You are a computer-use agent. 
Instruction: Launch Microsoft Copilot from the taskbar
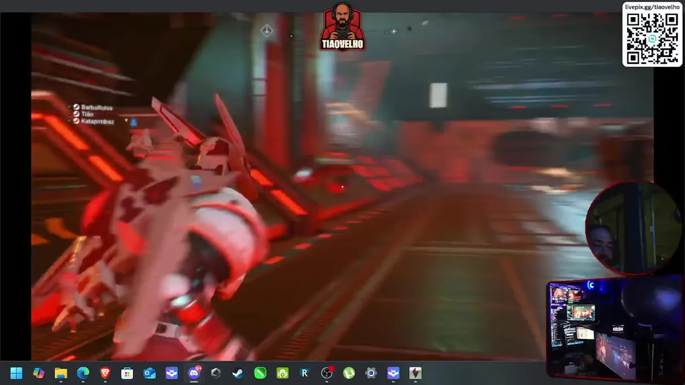[39, 373]
